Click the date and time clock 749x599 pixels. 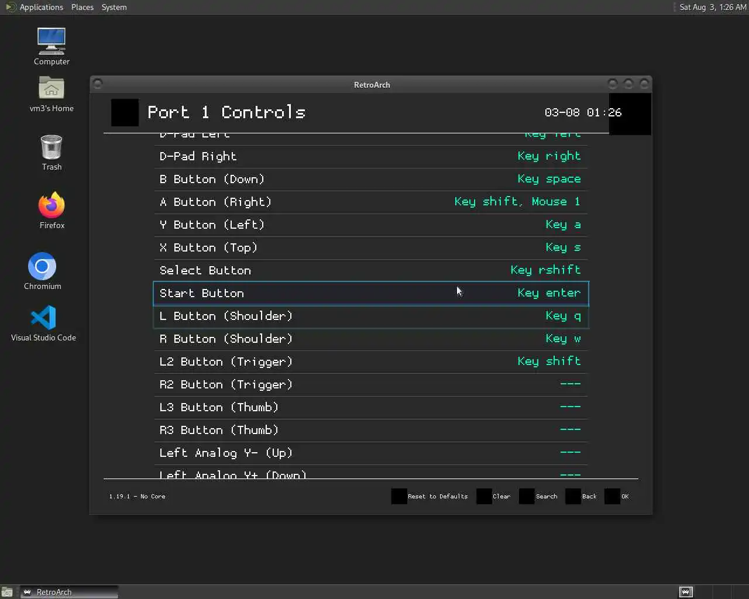click(713, 7)
